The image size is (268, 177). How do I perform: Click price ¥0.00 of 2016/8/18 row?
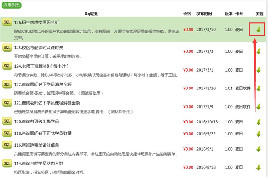(x=188, y=167)
